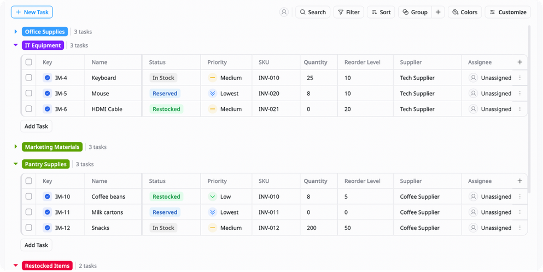Click Low priority icon for Coffee beans
The image size is (543, 272).
(212, 196)
